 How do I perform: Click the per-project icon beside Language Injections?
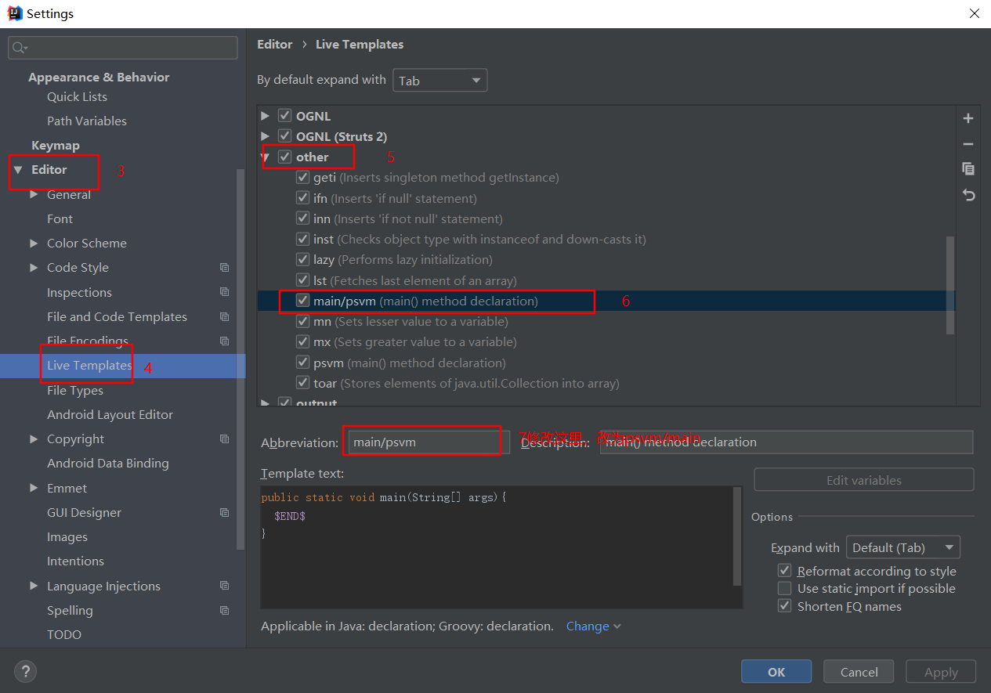click(225, 586)
